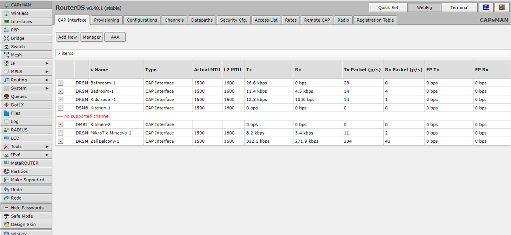This screenshot has height=235, width=511.
Task: Open Interfaces via its sidebar icon
Action: 6,22
